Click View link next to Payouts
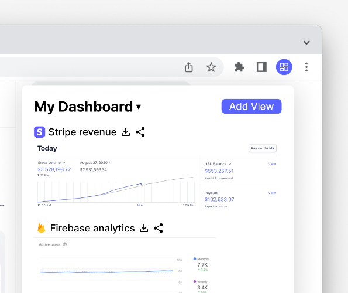 (272, 193)
